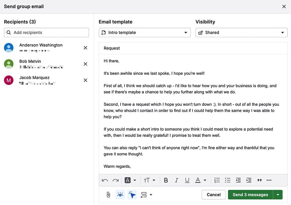This screenshot has width=291, height=205.
Task: Toggle bold formatting in the email editor
Action: click(x=166, y=180)
